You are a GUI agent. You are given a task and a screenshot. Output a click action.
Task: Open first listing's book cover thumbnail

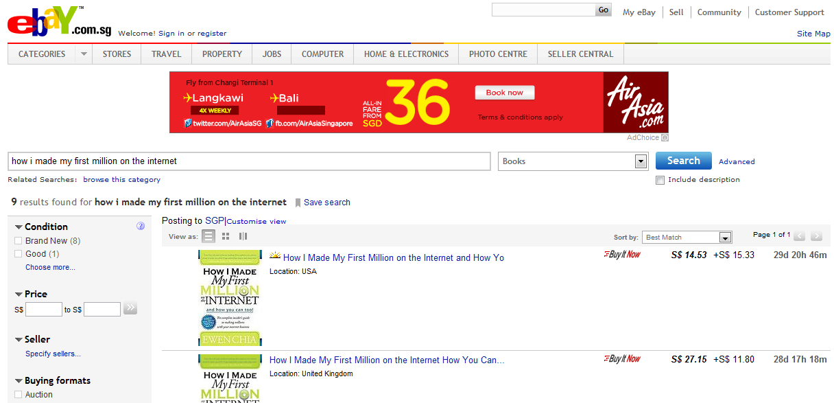(x=230, y=298)
